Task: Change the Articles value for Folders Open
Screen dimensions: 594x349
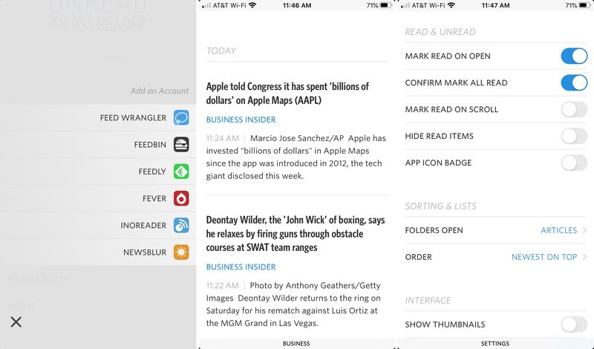Action: point(559,230)
